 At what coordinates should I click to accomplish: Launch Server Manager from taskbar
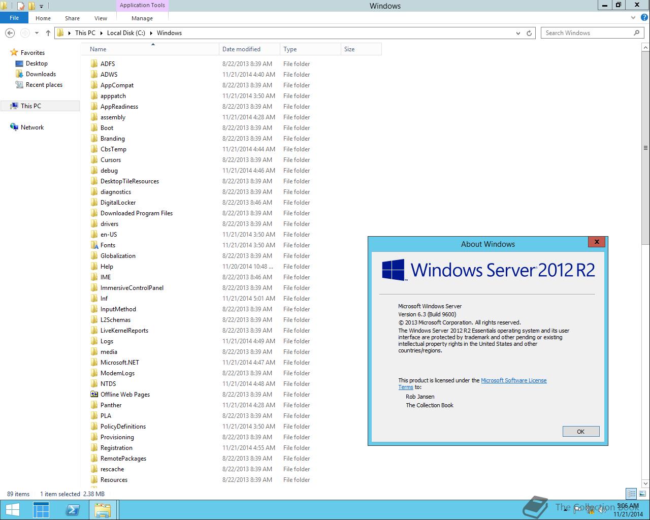tap(41, 510)
